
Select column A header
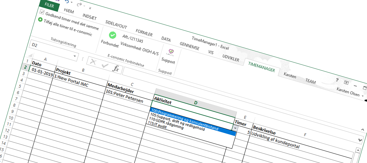pos(45,59)
